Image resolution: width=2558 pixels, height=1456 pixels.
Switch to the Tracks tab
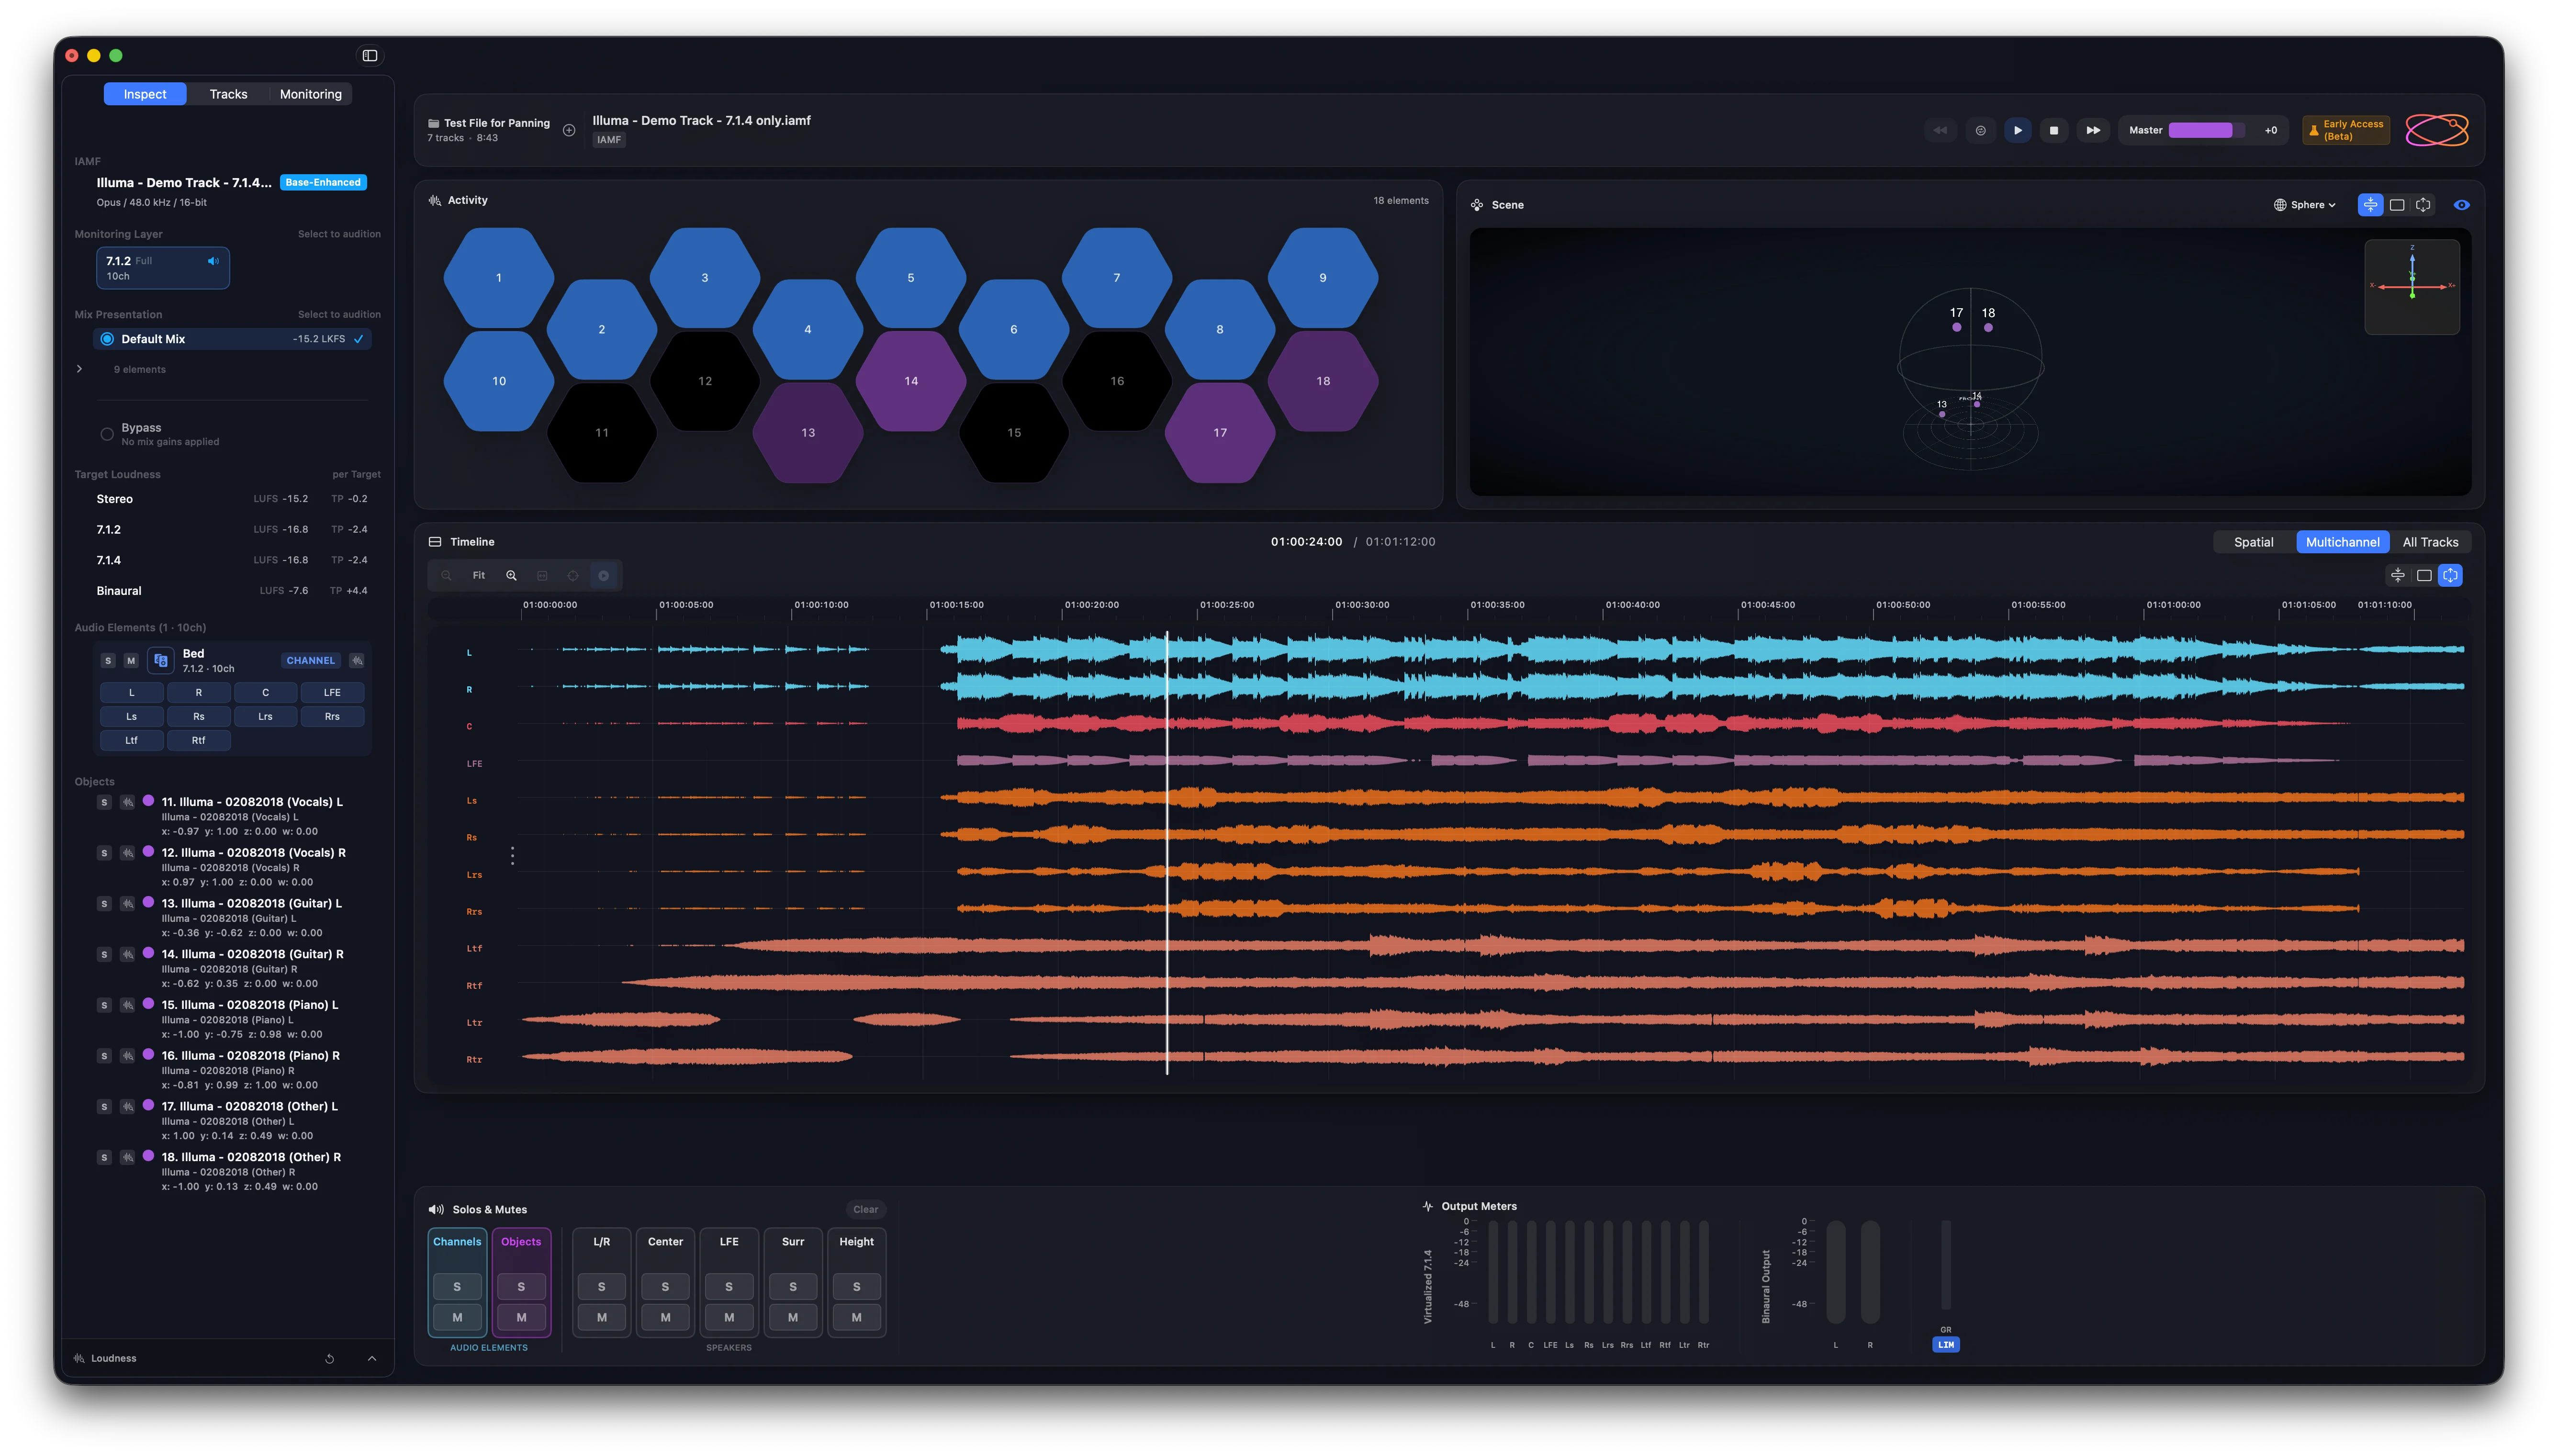click(228, 94)
